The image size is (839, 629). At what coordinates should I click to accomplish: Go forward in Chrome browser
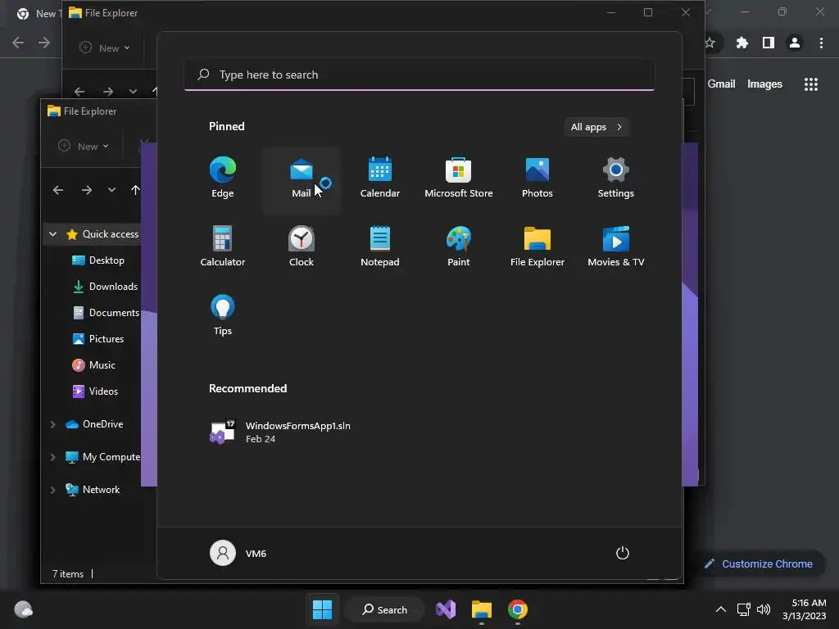pos(44,43)
